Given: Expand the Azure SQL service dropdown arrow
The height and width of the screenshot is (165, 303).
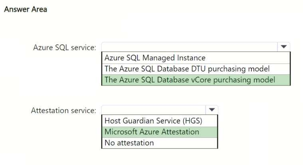Looking at the screenshot, I should click(x=283, y=47).
